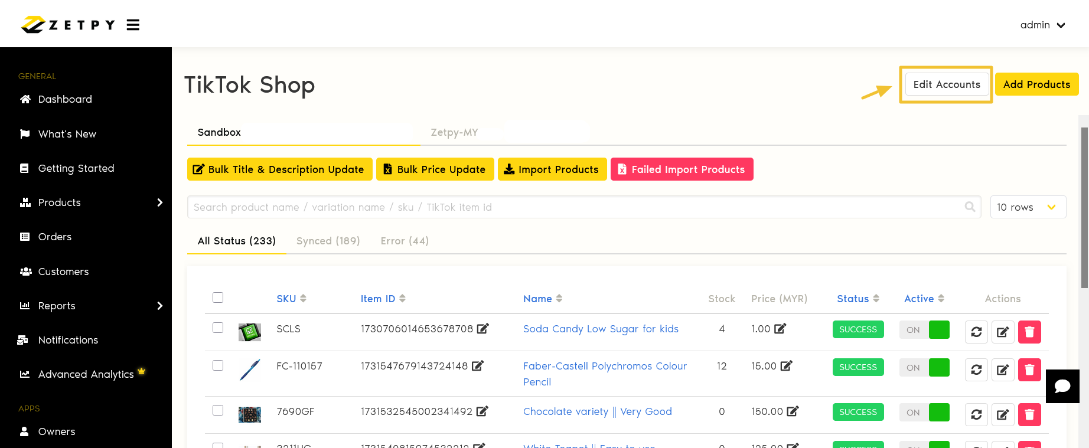
Task: Sync the SCLS product row
Action: [x=976, y=332]
